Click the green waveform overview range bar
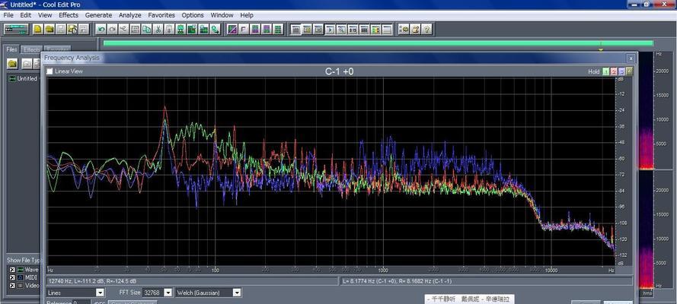The height and width of the screenshot is (304, 677). [378, 43]
